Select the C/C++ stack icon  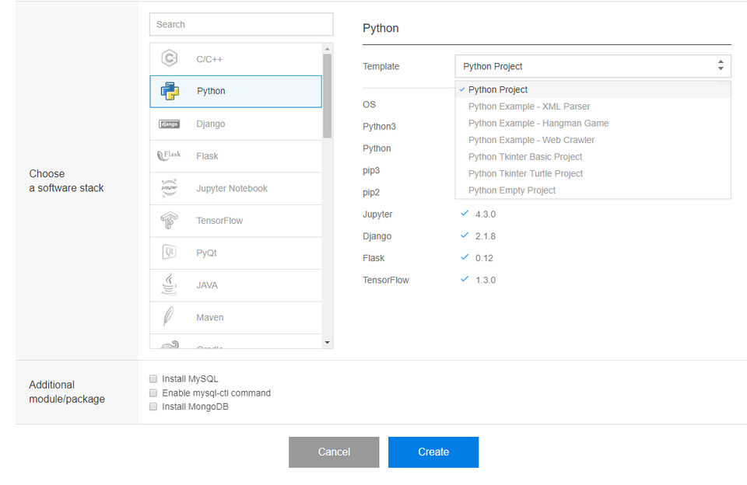tap(169, 59)
